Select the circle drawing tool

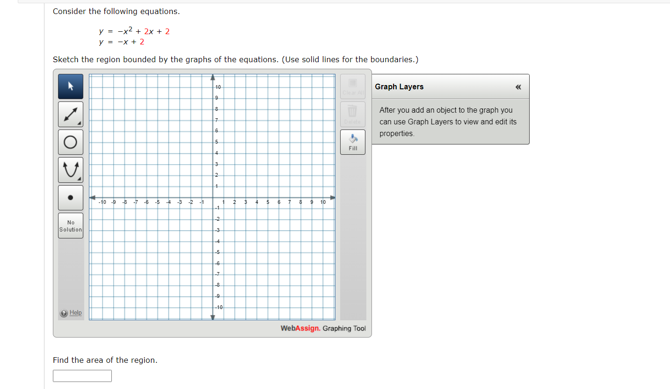(70, 142)
